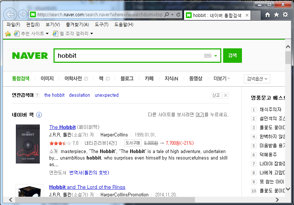This screenshot has width=294, height=205.
Task: Open the browser Tools gear icon
Action: [285, 14]
